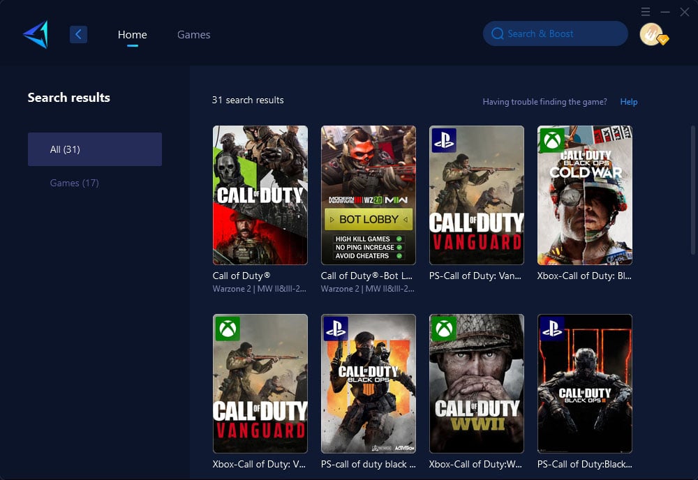Screen dimensions: 698x480
Task: Click Warzone 2 subtitle under Call of Duty®
Action: 260,289
